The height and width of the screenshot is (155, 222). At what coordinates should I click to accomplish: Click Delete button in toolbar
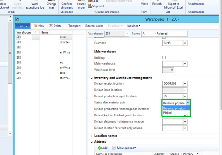tap(55, 26)
